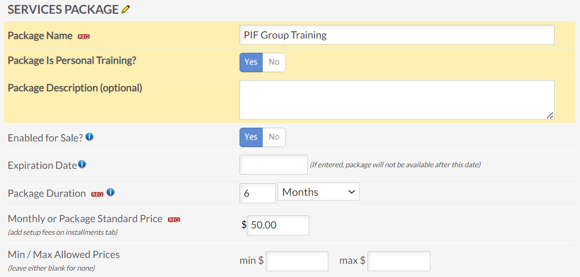Click the REQ badge next to Package Duration

point(97,194)
